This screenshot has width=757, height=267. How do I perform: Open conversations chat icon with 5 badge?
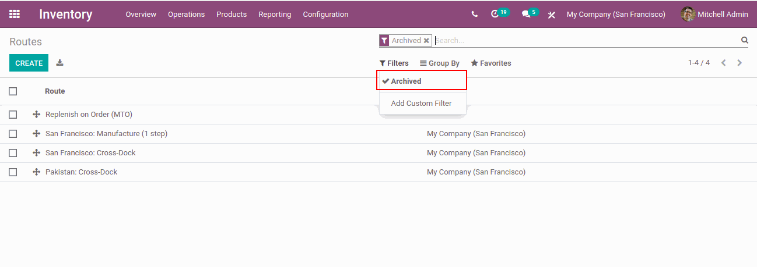[526, 14]
